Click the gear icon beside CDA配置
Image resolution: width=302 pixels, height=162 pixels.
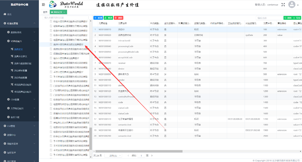(x=8, y=99)
